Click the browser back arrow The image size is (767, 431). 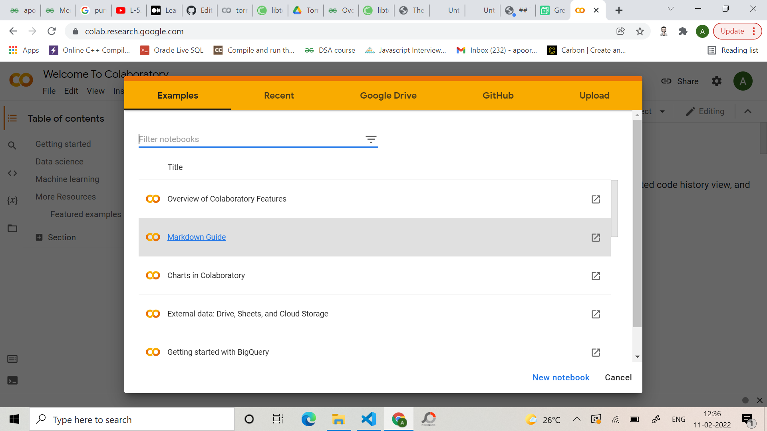click(13, 31)
